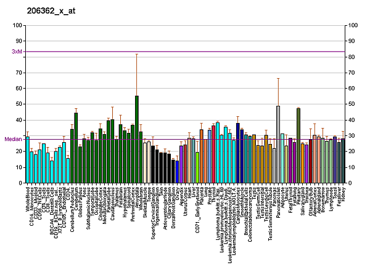
Task: Click the Cerebellum bar in dark green
Action: (76, 148)
